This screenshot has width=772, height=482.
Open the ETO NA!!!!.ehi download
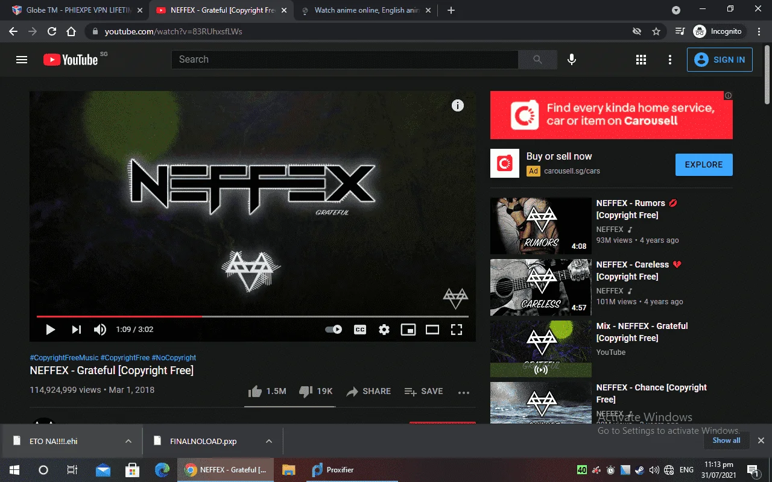pos(54,441)
